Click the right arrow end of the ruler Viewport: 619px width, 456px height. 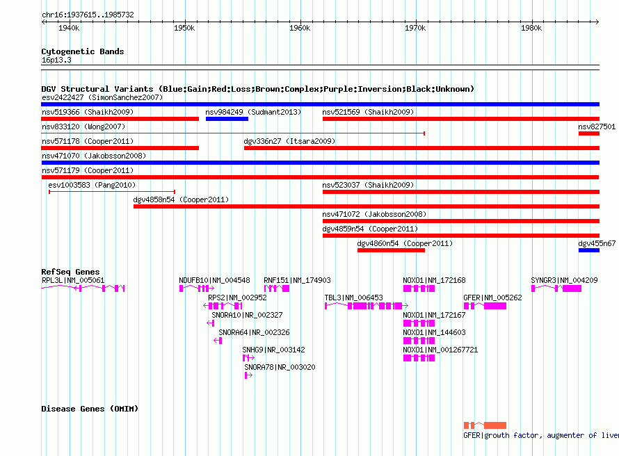pyautogui.click(x=597, y=22)
